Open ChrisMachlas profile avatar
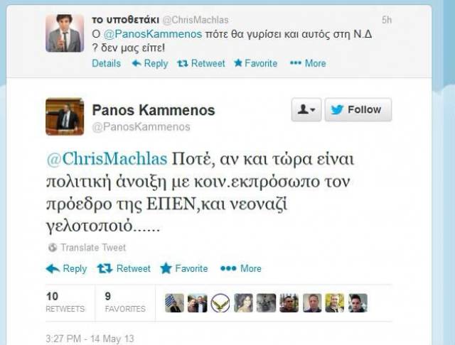This screenshot has height=345, width=455. click(65, 33)
